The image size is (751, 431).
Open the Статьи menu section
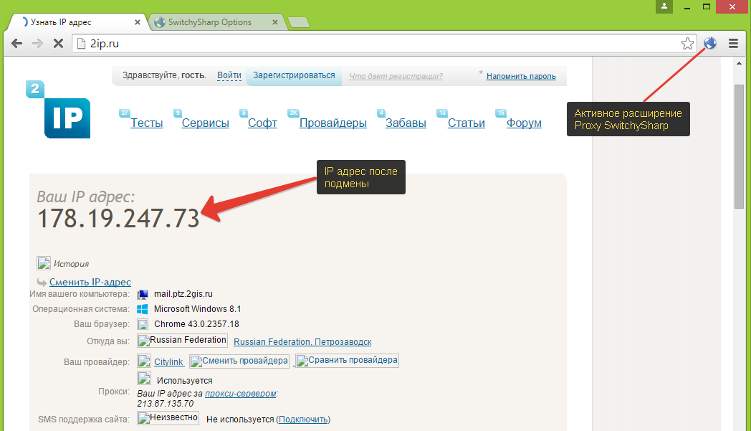[467, 123]
